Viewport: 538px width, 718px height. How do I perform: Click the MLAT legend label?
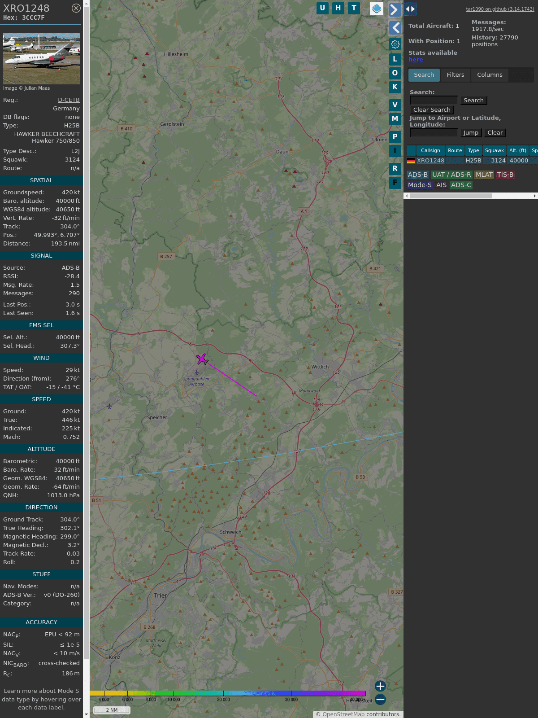484,175
